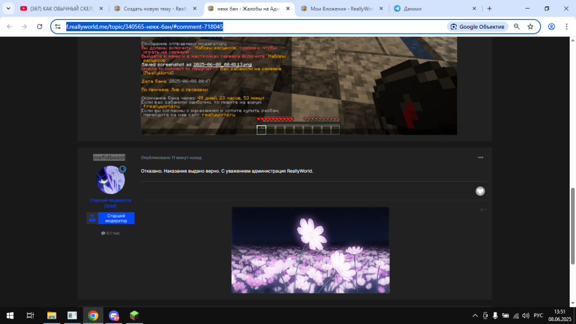Open Google Объектив lens search
576x324 pixels.
pyautogui.click(x=477, y=26)
